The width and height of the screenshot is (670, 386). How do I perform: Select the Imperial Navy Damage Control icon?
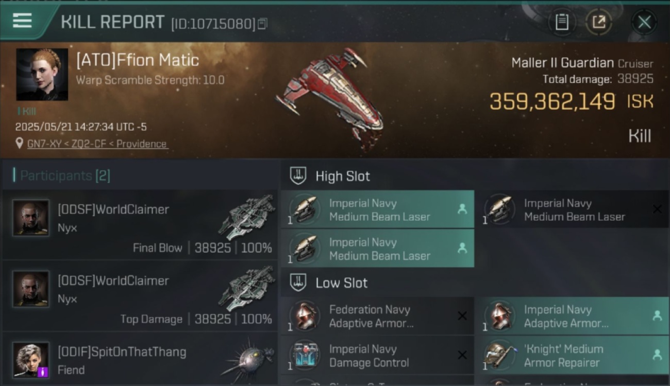305,356
